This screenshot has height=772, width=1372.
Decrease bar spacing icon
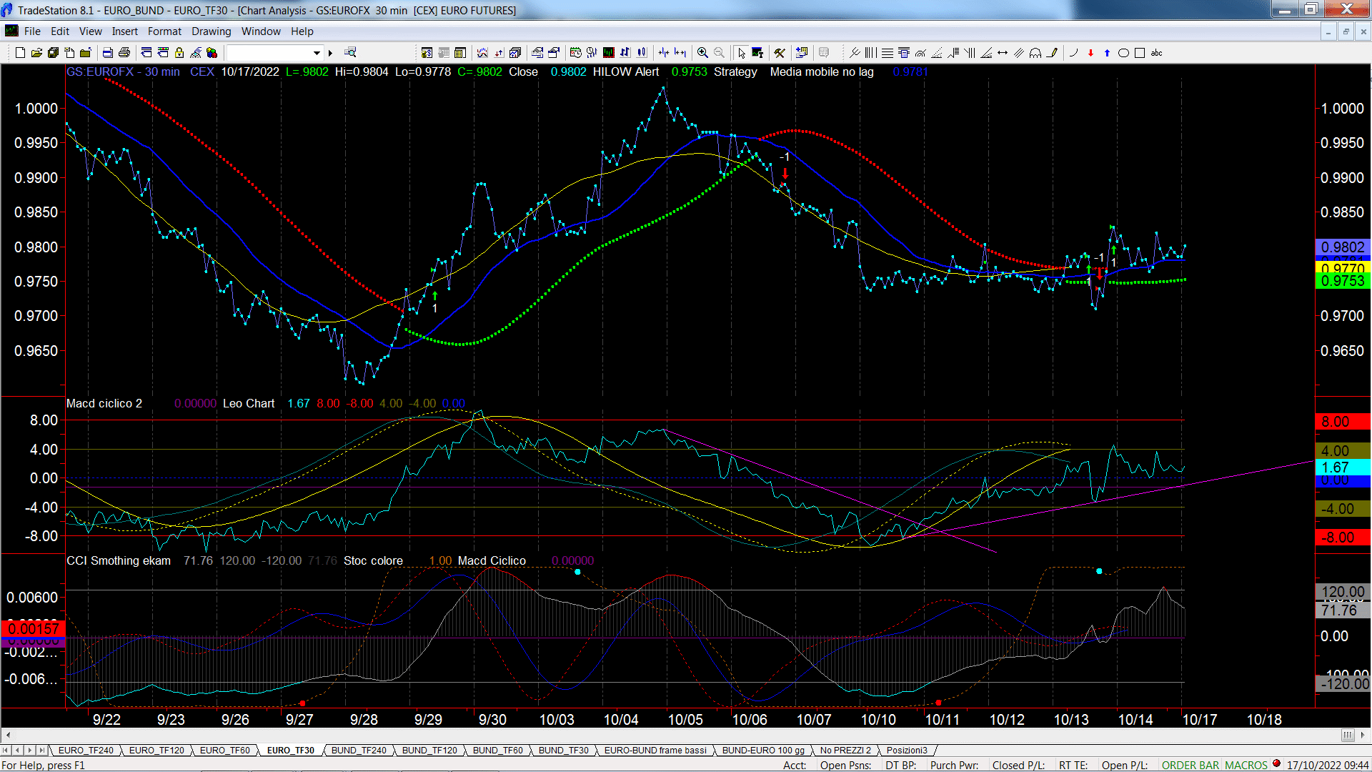click(x=664, y=52)
